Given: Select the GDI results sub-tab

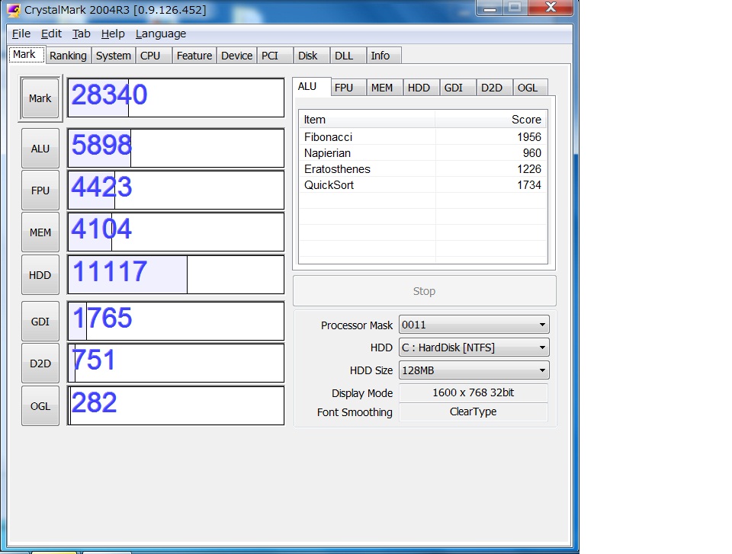Looking at the screenshot, I should 457,88.
